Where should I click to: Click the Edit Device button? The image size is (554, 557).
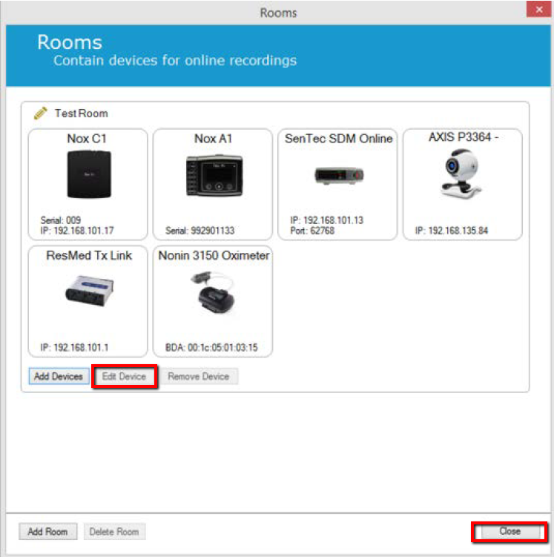click(124, 376)
